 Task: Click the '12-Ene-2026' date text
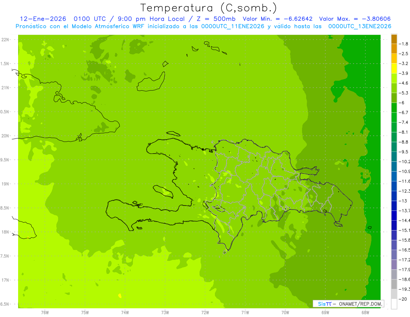coord(43,19)
